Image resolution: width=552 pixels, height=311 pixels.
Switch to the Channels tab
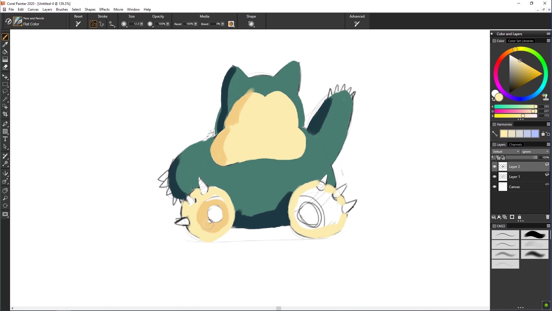click(515, 144)
